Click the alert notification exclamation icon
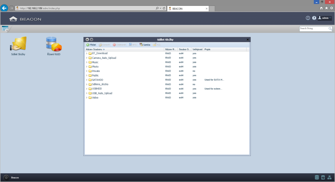The width and height of the screenshot is (335, 182). point(308,18)
